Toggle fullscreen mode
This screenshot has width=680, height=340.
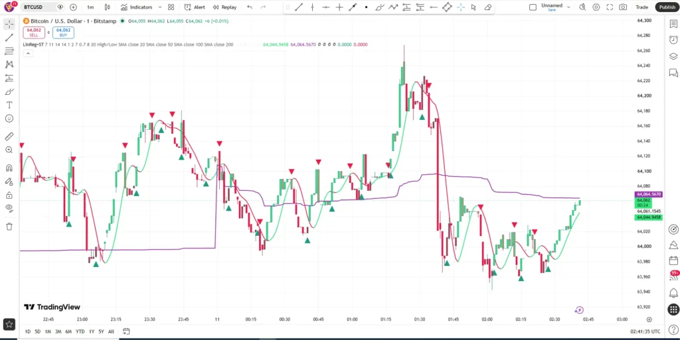(610, 7)
